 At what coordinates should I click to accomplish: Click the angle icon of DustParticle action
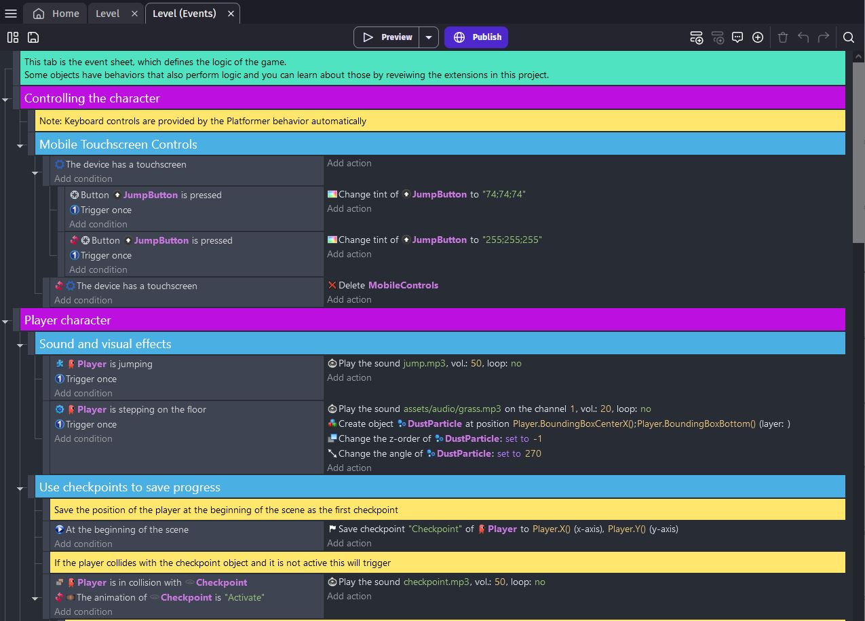click(332, 453)
